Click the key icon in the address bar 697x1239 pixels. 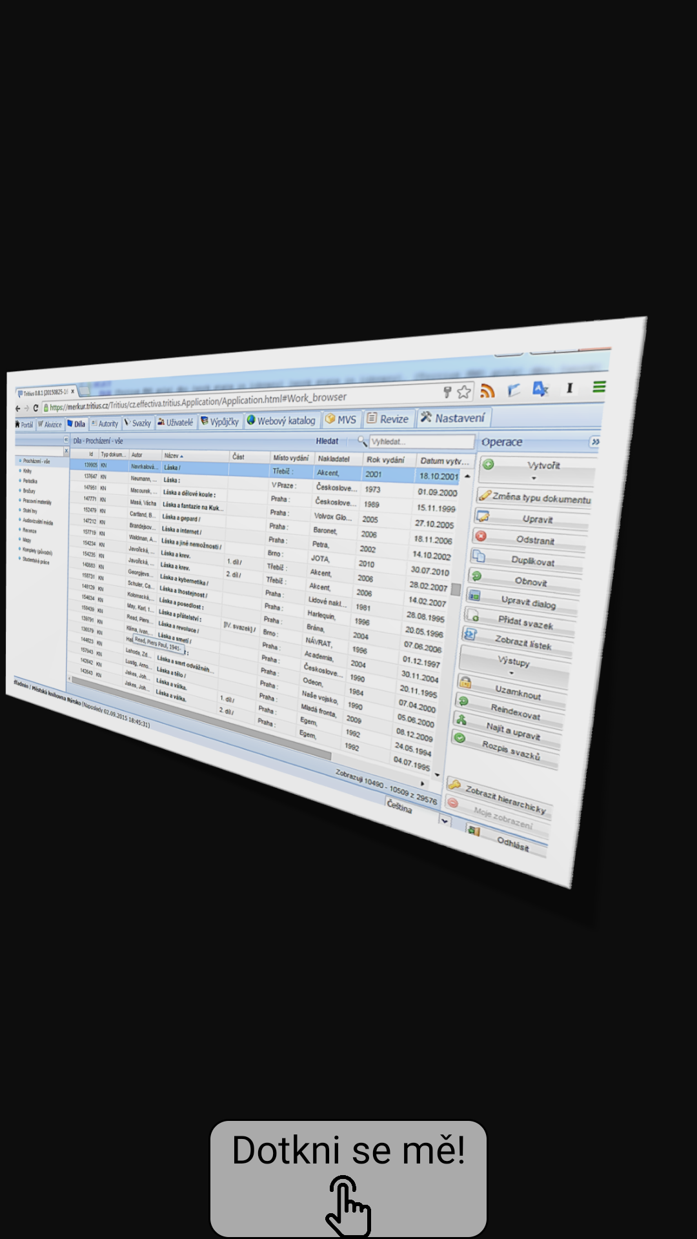coord(447,392)
